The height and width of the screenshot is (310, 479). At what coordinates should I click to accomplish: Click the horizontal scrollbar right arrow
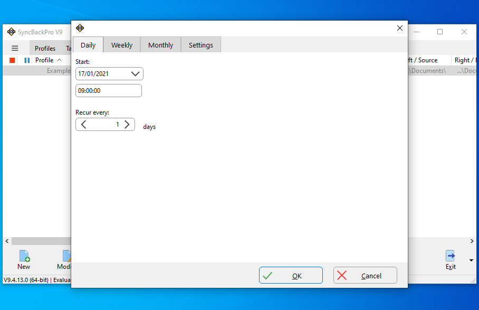coord(472,241)
